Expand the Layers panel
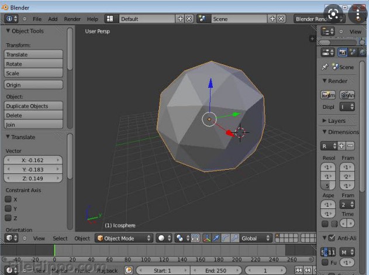This screenshot has height=275, width=369. pyautogui.click(x=325, y=121)
